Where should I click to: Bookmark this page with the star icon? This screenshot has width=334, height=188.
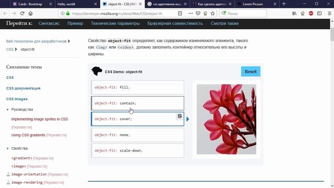212,14
